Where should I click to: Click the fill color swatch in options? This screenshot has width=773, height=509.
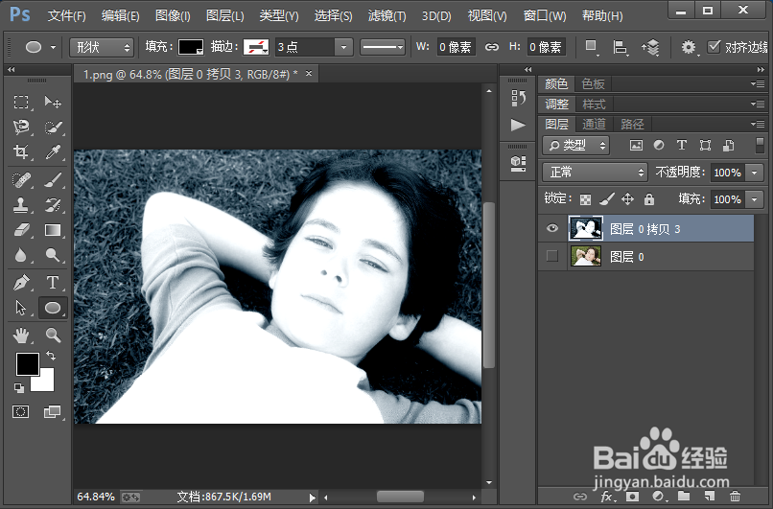coord(191,47)
